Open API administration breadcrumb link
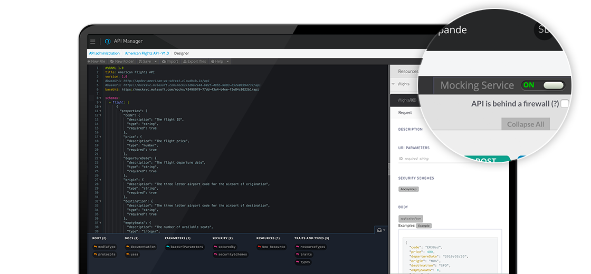 (104, 53)
